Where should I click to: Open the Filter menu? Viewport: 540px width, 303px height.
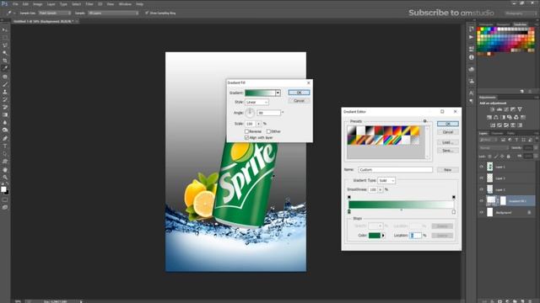point(89,4)
